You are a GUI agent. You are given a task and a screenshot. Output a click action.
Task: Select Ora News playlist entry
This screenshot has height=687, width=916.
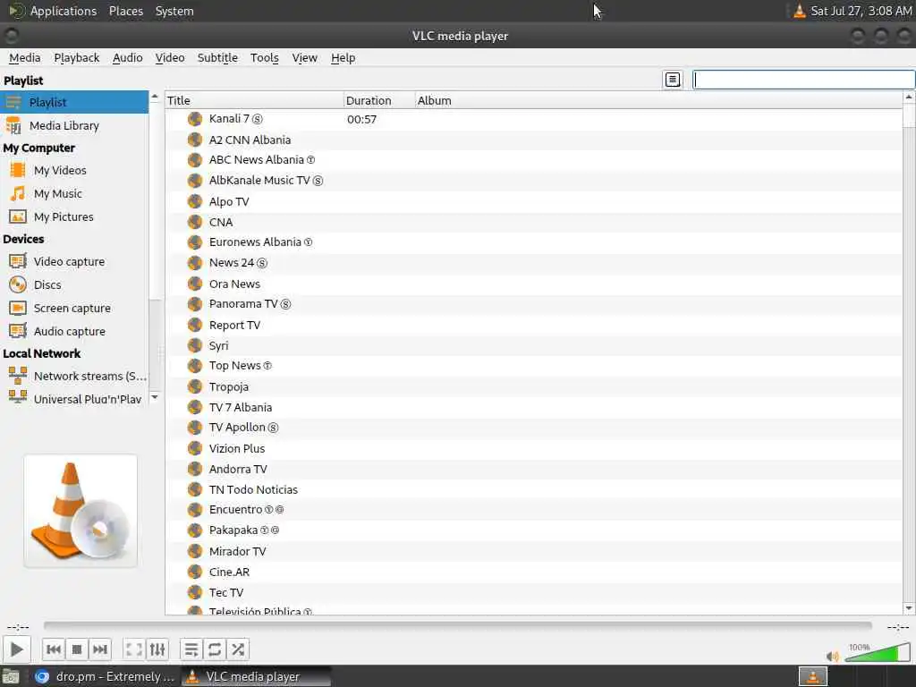tap(533, 284)
